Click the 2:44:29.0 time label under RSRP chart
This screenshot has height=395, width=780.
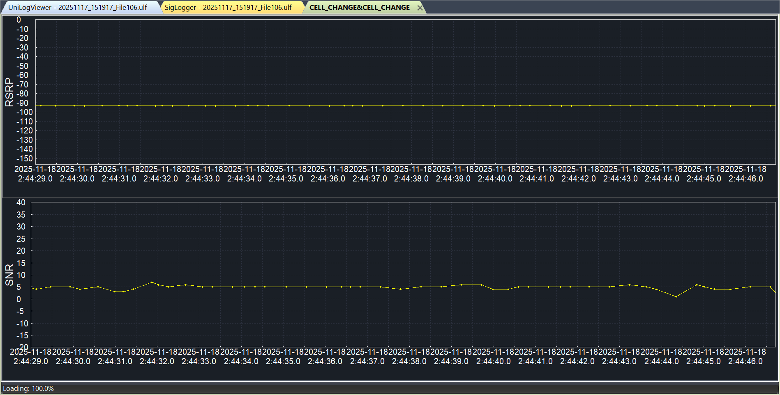point(35,179)
